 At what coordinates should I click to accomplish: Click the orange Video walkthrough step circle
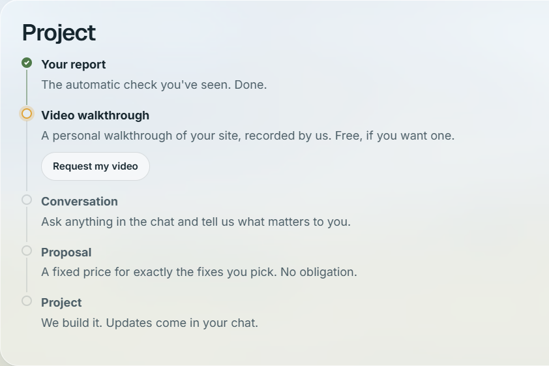(27, 114)
